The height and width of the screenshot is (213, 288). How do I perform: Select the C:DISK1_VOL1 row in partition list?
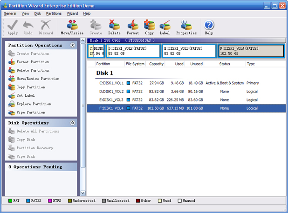point(186,83)
